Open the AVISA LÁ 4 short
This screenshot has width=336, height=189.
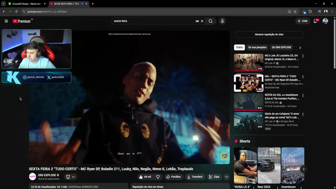coord(245,165)
